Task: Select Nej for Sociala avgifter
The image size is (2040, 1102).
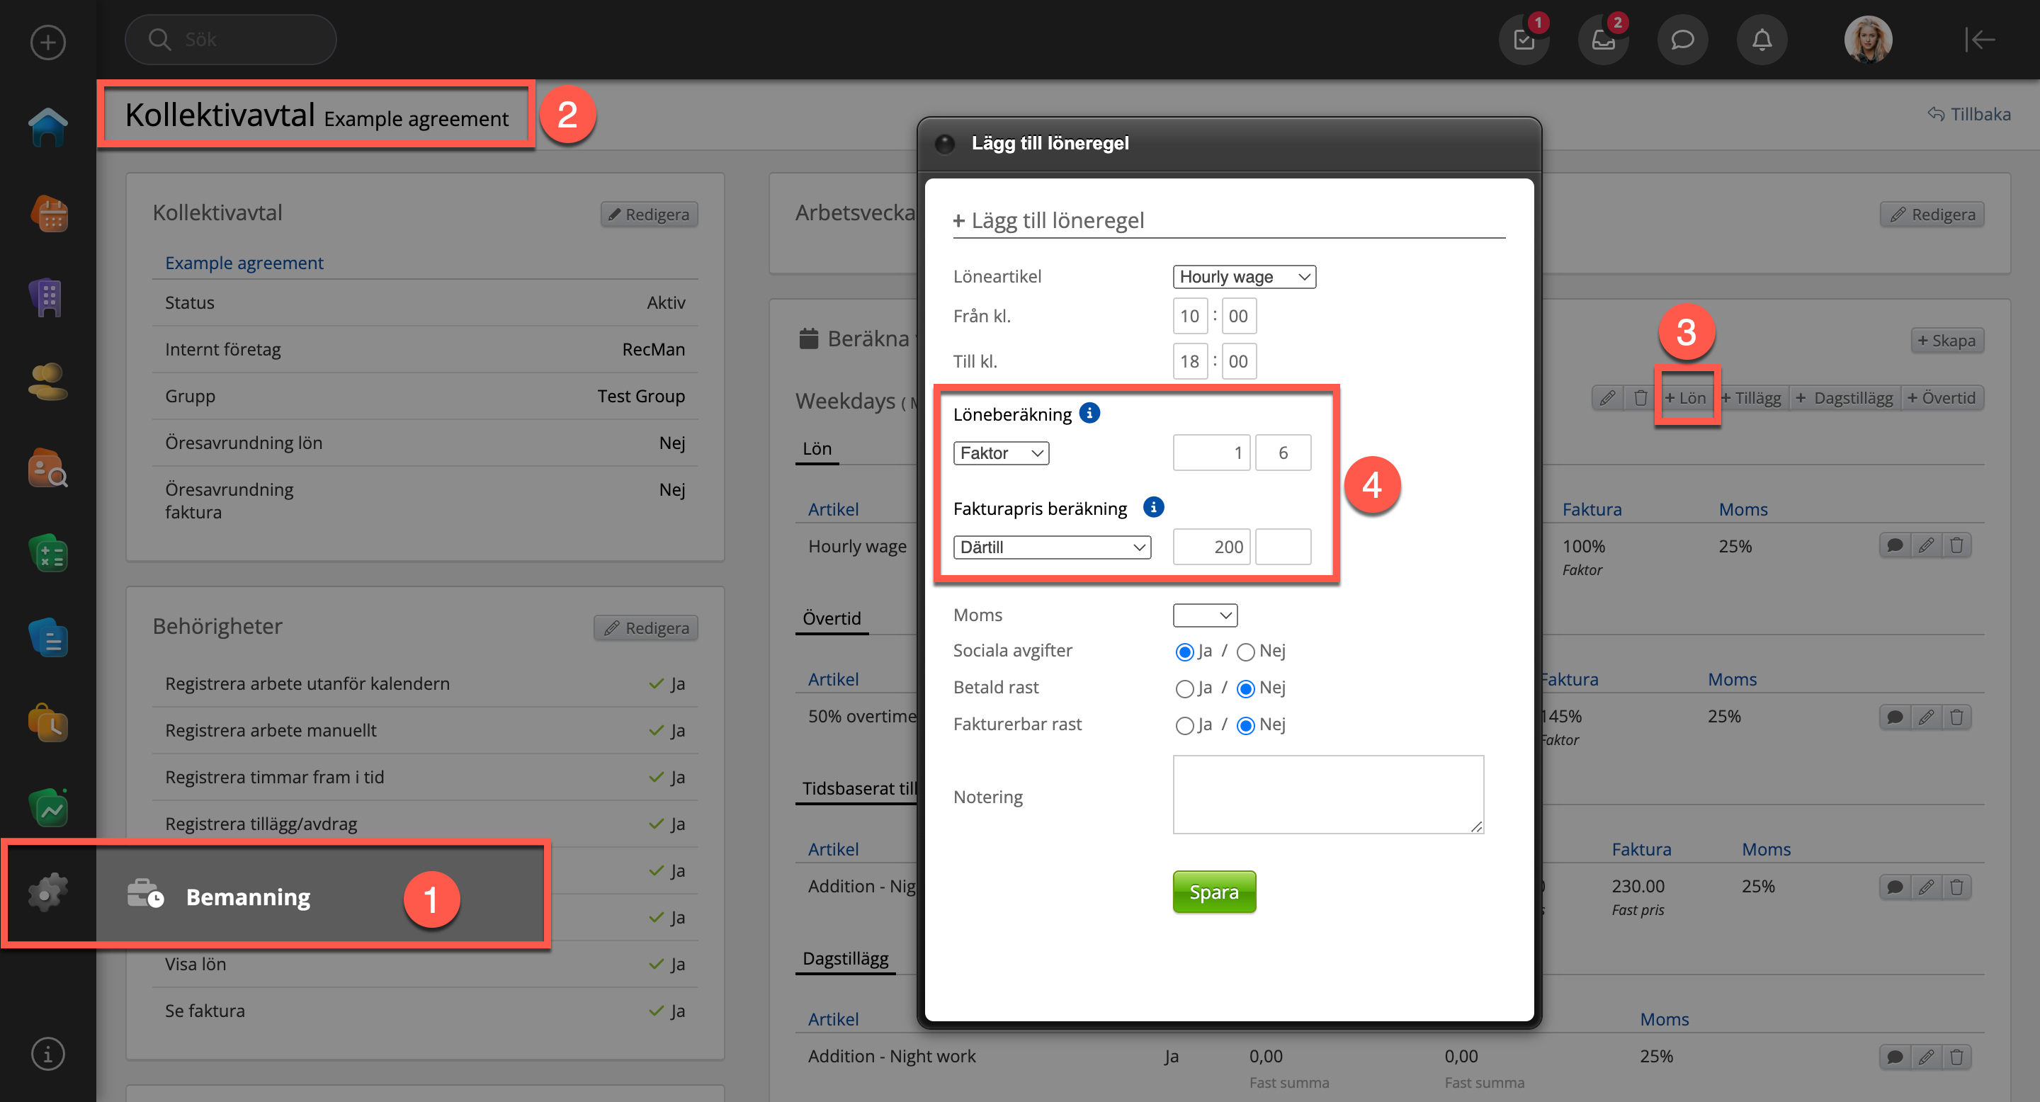Action: (x=1246, y=652)
